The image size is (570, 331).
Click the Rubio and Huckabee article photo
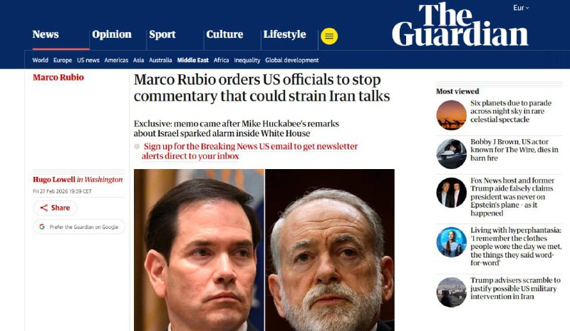pos(264,250)
